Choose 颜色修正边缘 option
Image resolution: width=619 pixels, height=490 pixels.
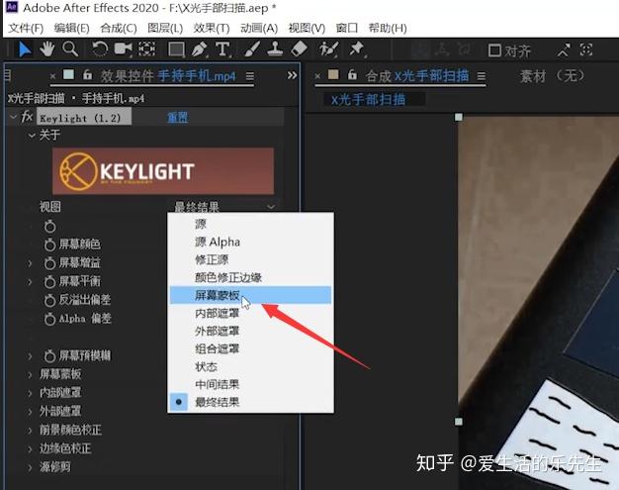pyautogui.click(x=251, y=277)
